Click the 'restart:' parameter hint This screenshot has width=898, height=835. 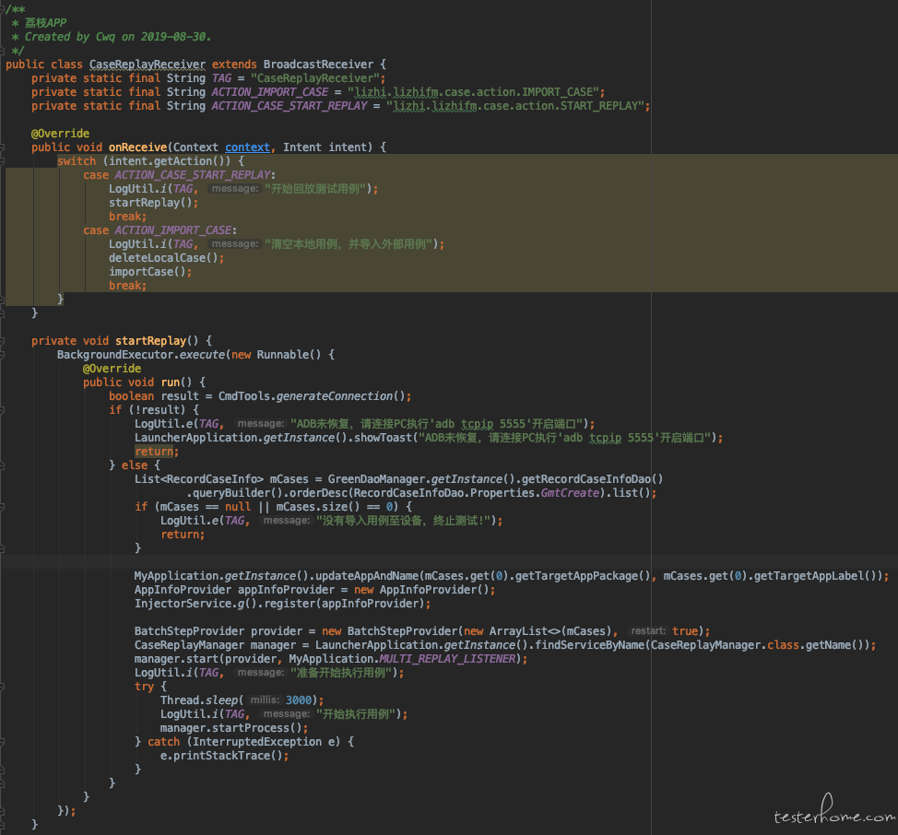click(x=648, y=630)
